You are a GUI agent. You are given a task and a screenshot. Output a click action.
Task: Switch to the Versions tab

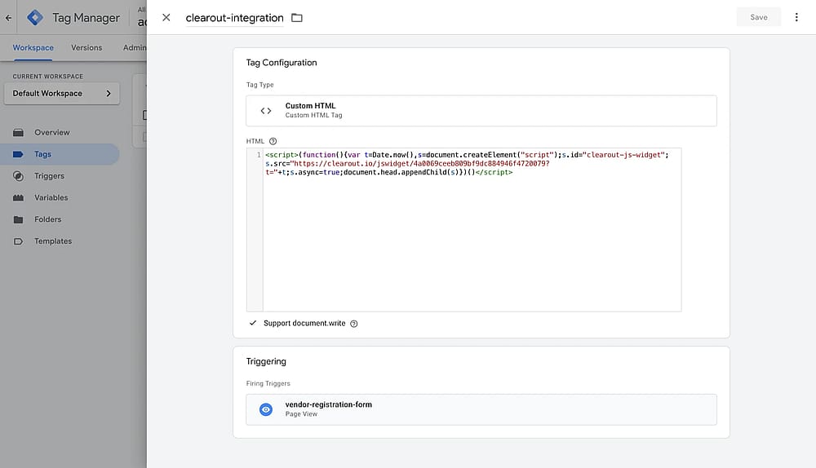(86, 48)
